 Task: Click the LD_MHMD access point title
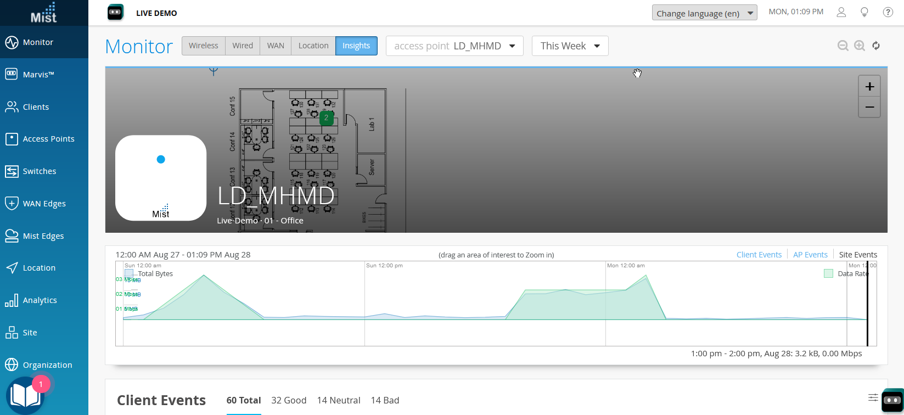pos(276,196)
